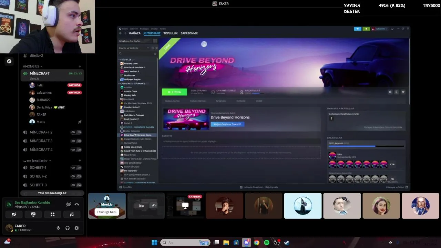Add a channel to AMONG US category
The image size is (441, 248).
click(x=80, y=66)
